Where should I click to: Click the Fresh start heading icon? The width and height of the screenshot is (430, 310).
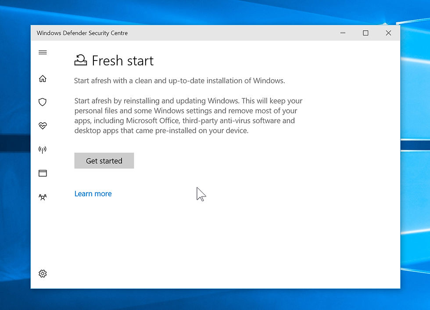[x=81, y=60]
